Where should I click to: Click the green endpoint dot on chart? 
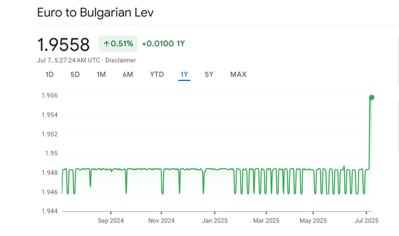372,98
